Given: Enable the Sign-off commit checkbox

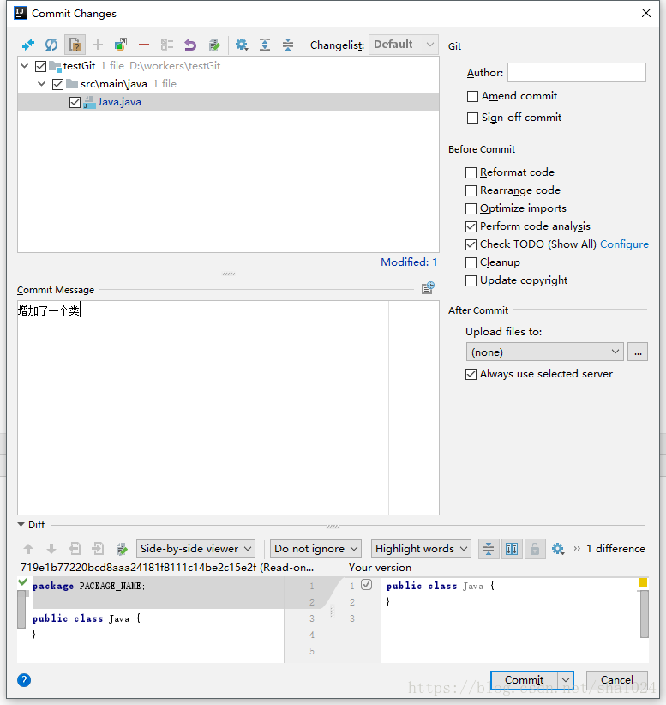Looking at the screenshot, I should coord(472,117).
